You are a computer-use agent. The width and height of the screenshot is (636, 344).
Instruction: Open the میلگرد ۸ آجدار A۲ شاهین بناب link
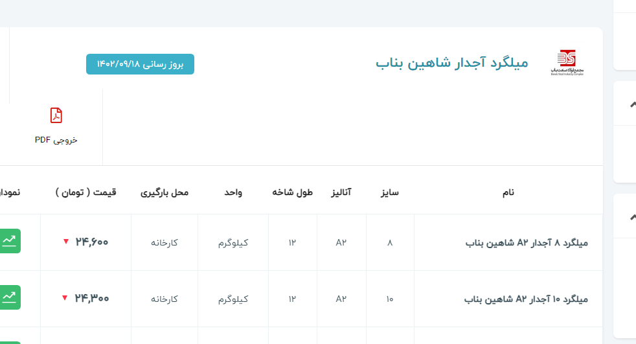pyautogui.click(x=527, y=243)
